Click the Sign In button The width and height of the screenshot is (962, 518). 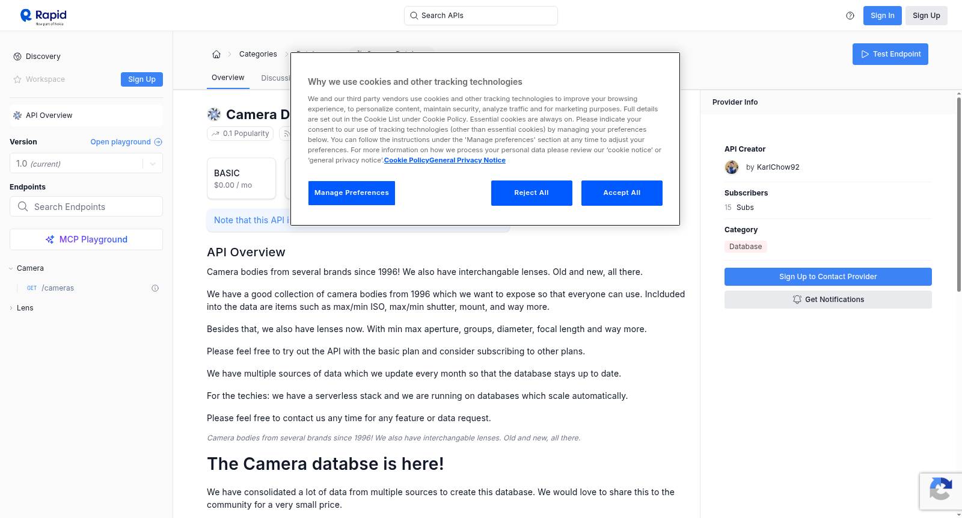click(882, 16)
